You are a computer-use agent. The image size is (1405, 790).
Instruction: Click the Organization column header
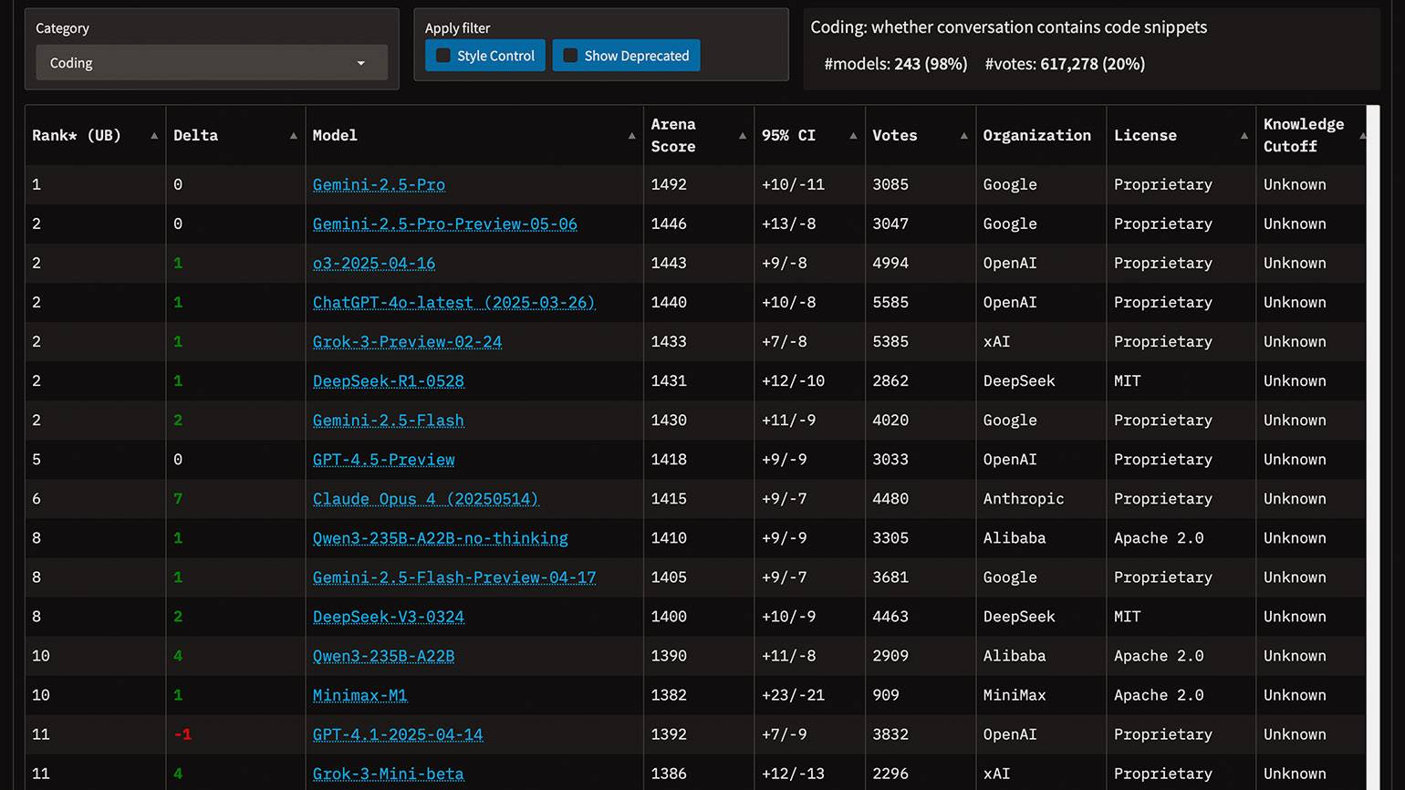pyautogui.click(x=1041, y=135)
